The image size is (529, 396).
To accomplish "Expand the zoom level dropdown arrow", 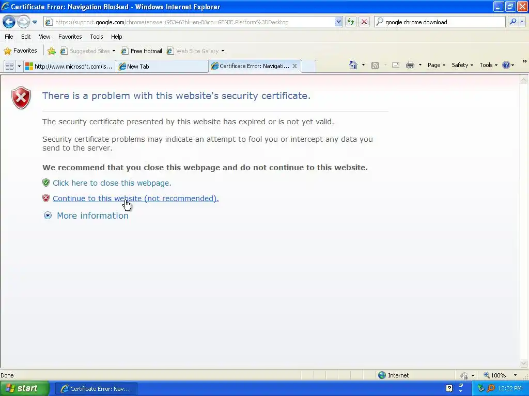I will coord(515,375).
